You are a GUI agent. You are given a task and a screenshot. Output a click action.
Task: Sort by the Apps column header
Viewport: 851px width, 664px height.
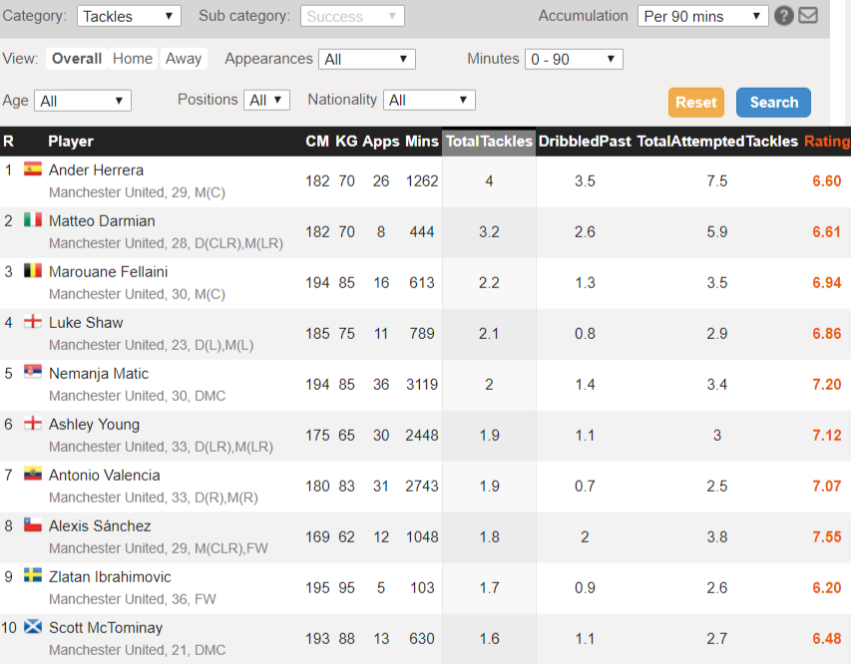(380, 142)
